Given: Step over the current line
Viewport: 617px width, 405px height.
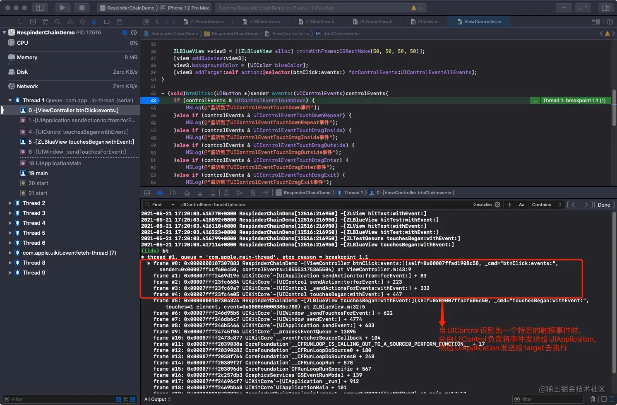Looking at the screenshot, I should pyautogui.click(x=187, y=193).
